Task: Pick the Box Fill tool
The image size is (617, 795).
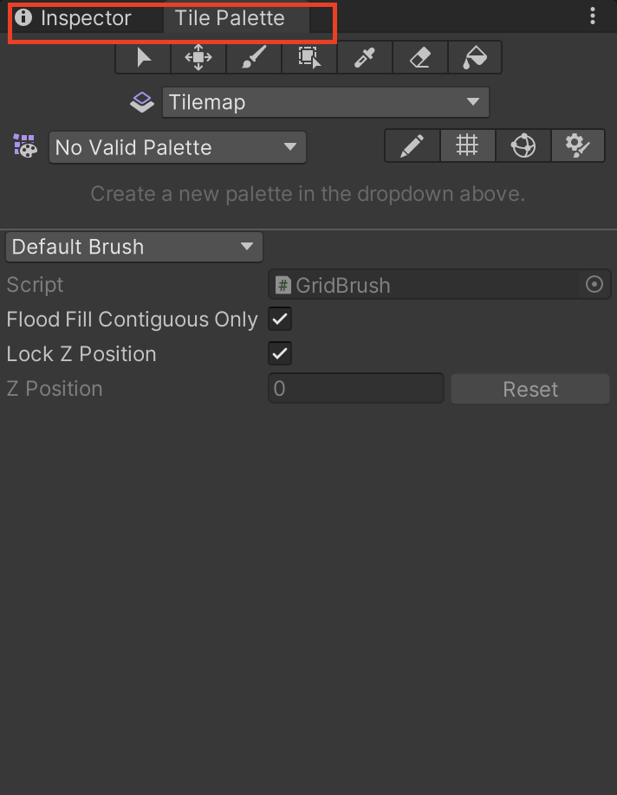Action: (x=309, y=58)
